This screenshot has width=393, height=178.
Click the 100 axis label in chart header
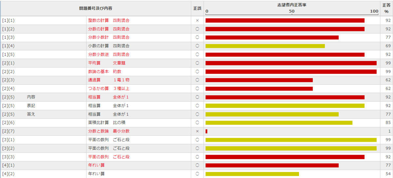click(x=374, y=11)
